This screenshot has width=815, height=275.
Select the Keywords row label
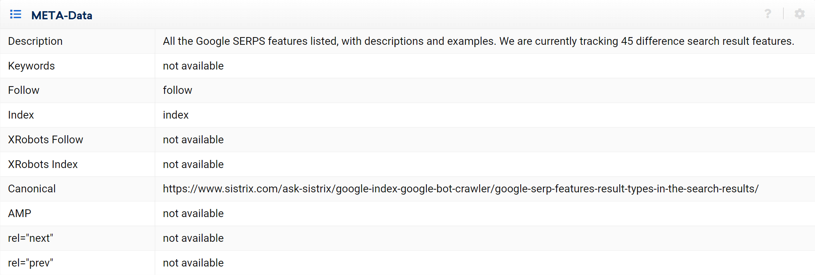pyautogui.click(x=31, y=66)
